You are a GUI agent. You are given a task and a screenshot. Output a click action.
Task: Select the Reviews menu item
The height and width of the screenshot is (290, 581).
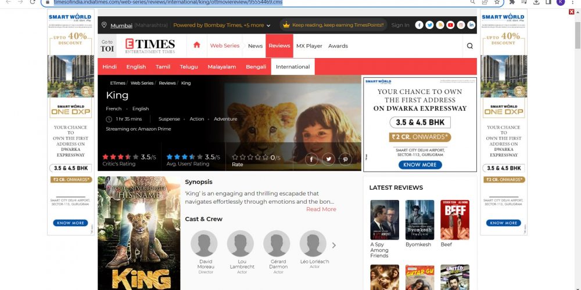(279, 45)
